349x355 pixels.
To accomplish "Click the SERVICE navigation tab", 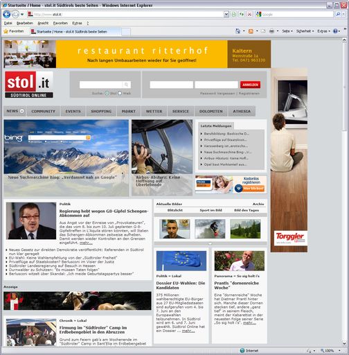I will tap(181, 111).
